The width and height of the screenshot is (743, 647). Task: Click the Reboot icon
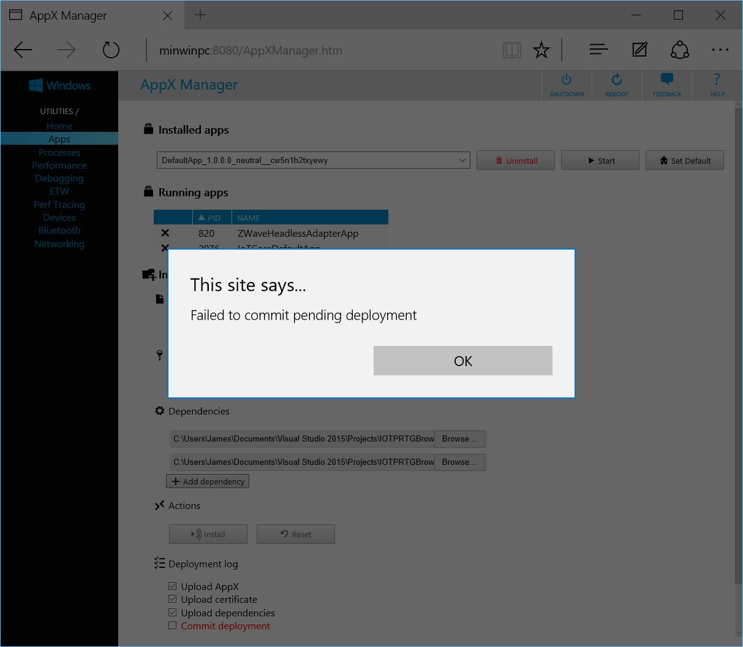click(617, 80)
